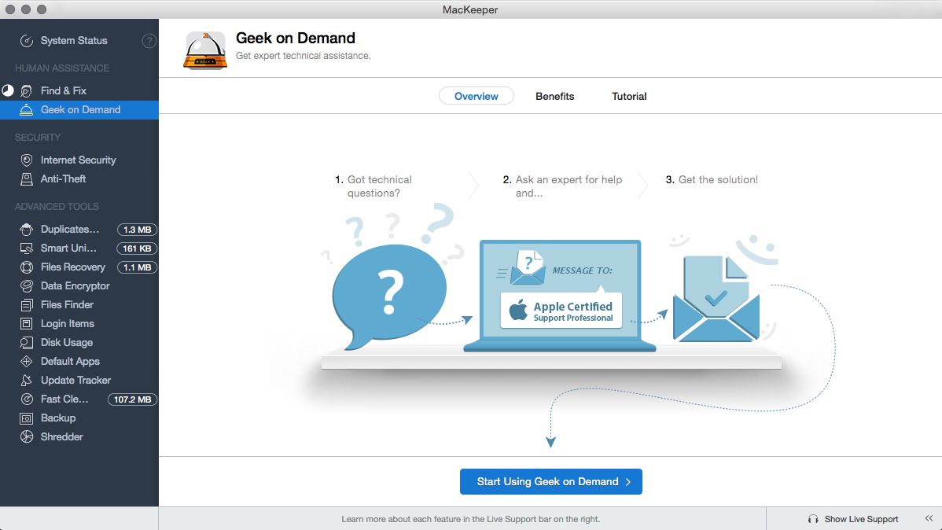Click Show Live Support label

(x=862, y=519)
